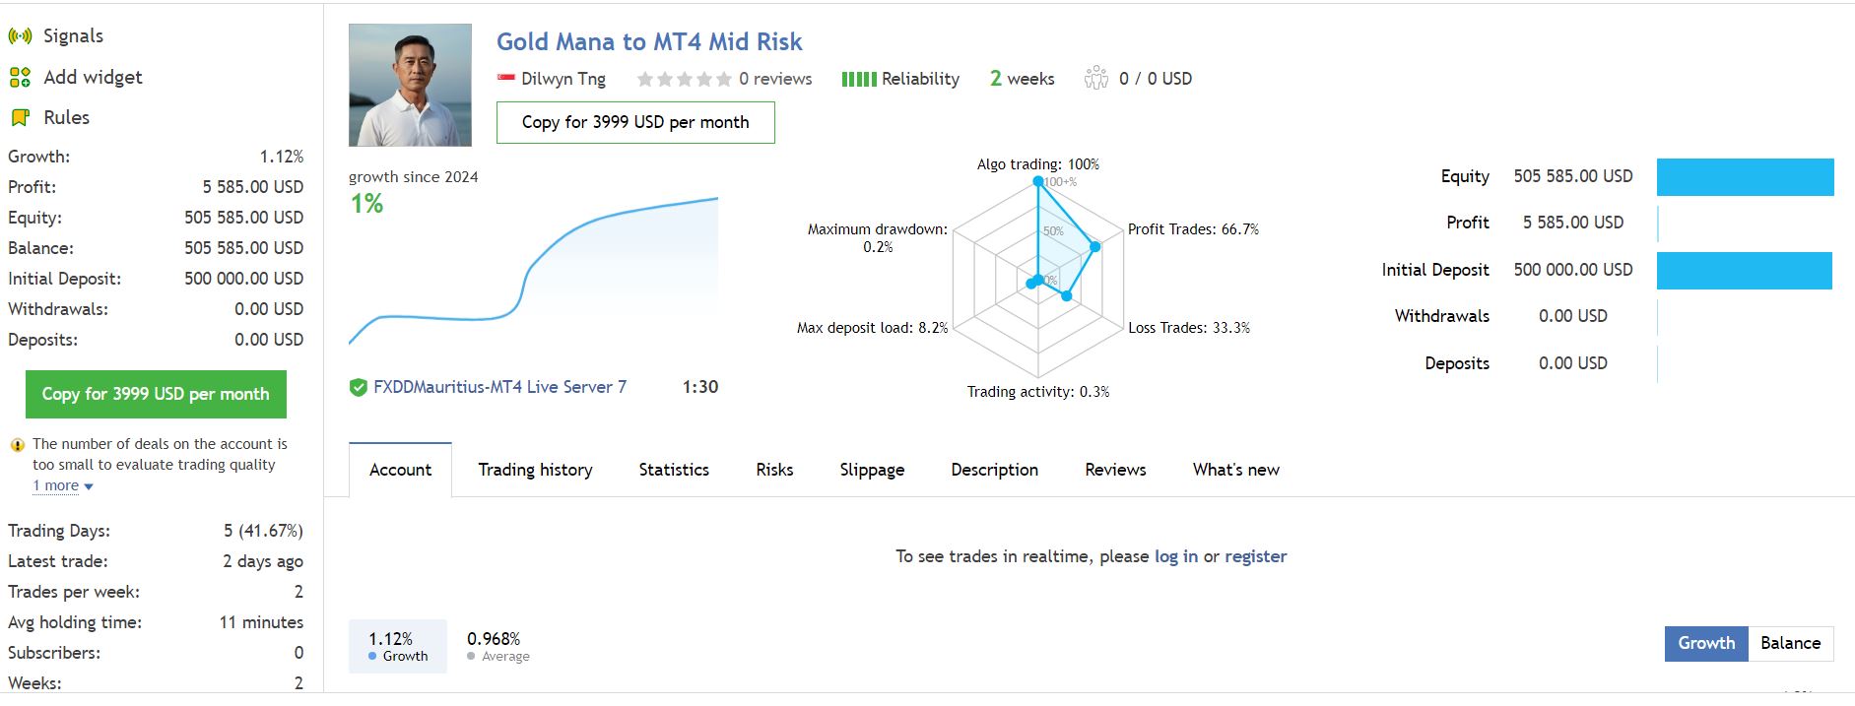1855x706 pixels.
Task: Click the Singapore flag icon
Action: tap(506, 79)
